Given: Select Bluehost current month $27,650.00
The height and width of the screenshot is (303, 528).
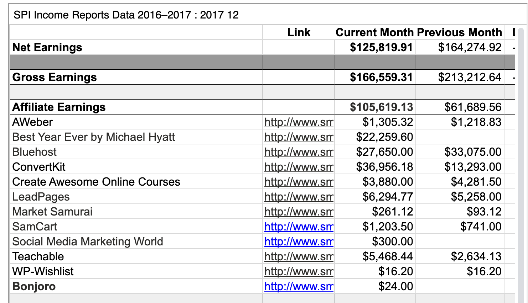Looking at the screenshot, I should (384, 152).
